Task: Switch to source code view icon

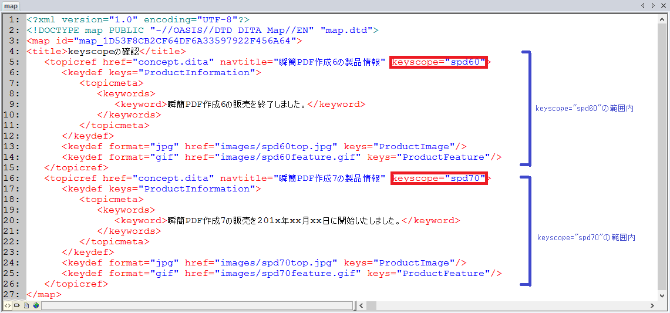Action: 7,305
